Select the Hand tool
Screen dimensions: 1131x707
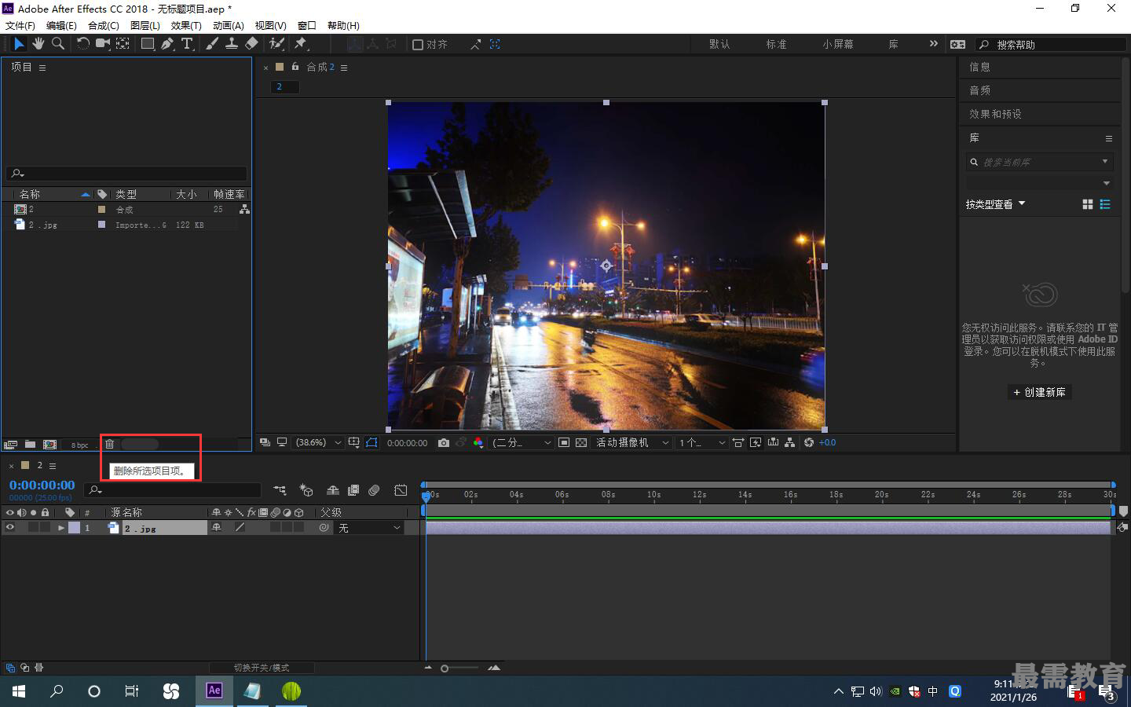coord(38,44)
